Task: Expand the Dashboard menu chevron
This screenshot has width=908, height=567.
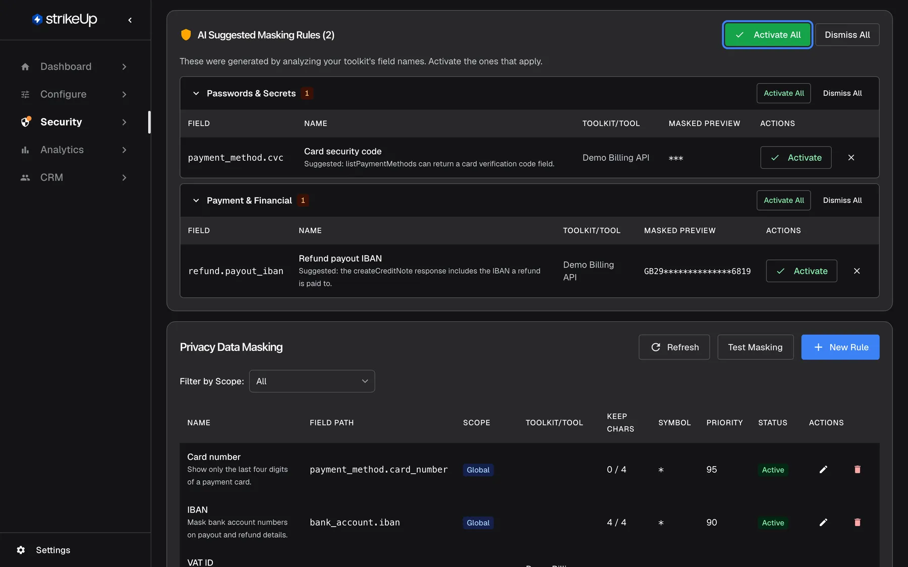Action: (x=124, y=67)
